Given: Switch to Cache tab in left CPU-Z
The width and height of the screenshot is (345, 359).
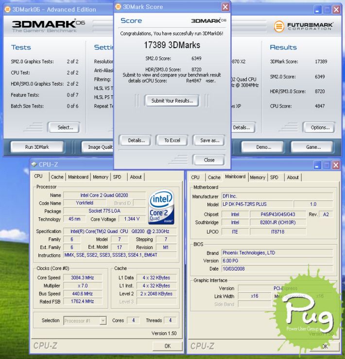Looking at the screenshot, I should coord(57,177).
